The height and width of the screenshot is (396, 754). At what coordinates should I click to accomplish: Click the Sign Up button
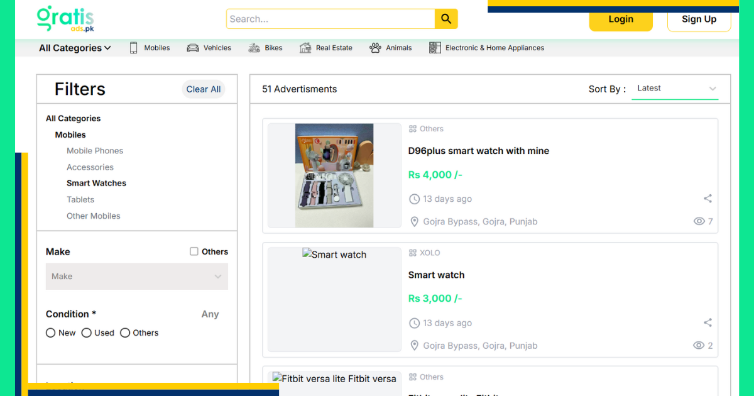click(x=699, y=19)
